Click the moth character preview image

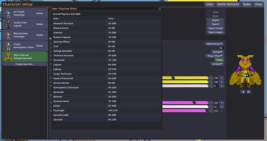tap(245, 71)
